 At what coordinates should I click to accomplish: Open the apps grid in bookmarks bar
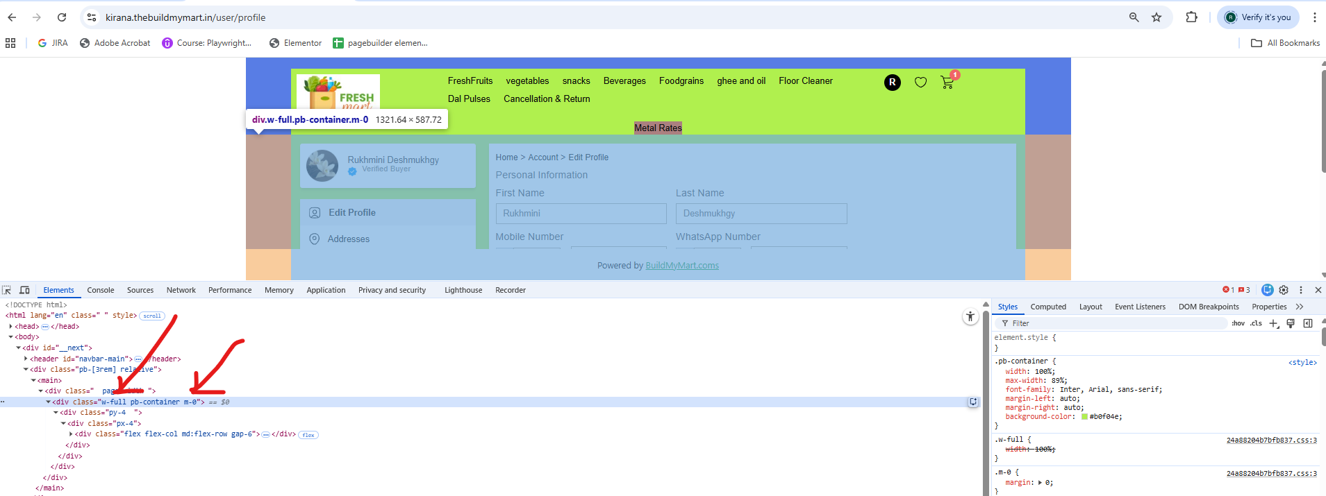(x=10, y=43)
